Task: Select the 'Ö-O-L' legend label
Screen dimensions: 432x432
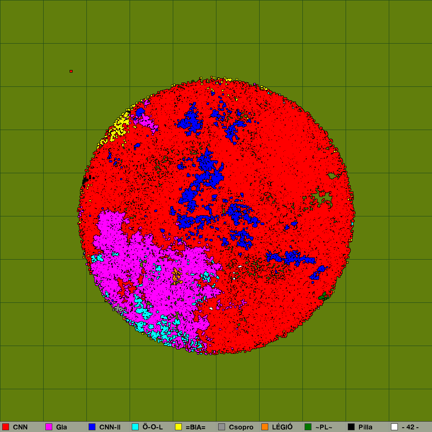Action: (x=152, y=427)
